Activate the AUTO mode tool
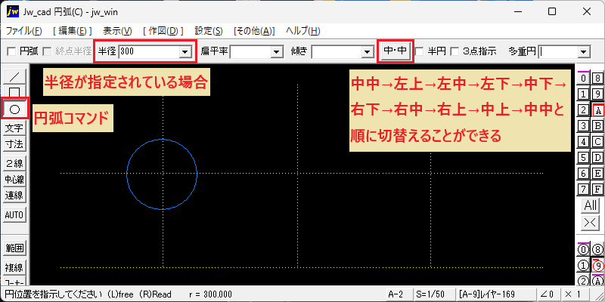Image resolution: width=605 pixels, height=302 pixels. [x=14, y=214]
